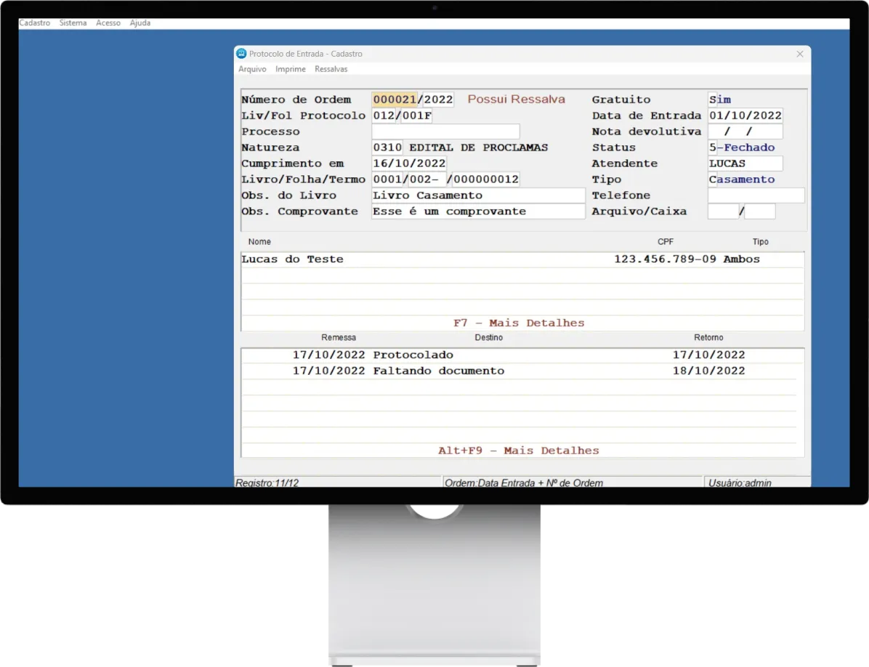869x667 pixels.
Task: Click the Protocolo de Entrada window icon
Action: tap(241, 54)
